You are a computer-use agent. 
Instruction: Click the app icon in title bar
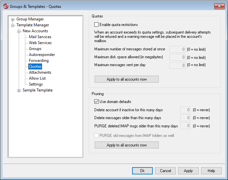point(6,6)
